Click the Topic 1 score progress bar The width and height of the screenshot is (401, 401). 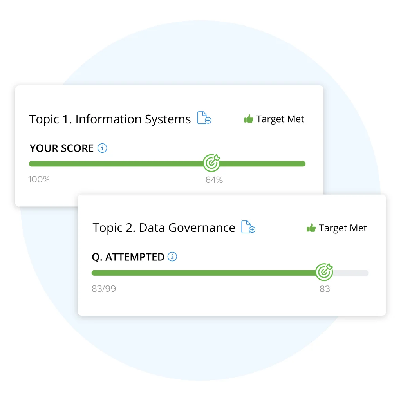(x=117, y=164)
